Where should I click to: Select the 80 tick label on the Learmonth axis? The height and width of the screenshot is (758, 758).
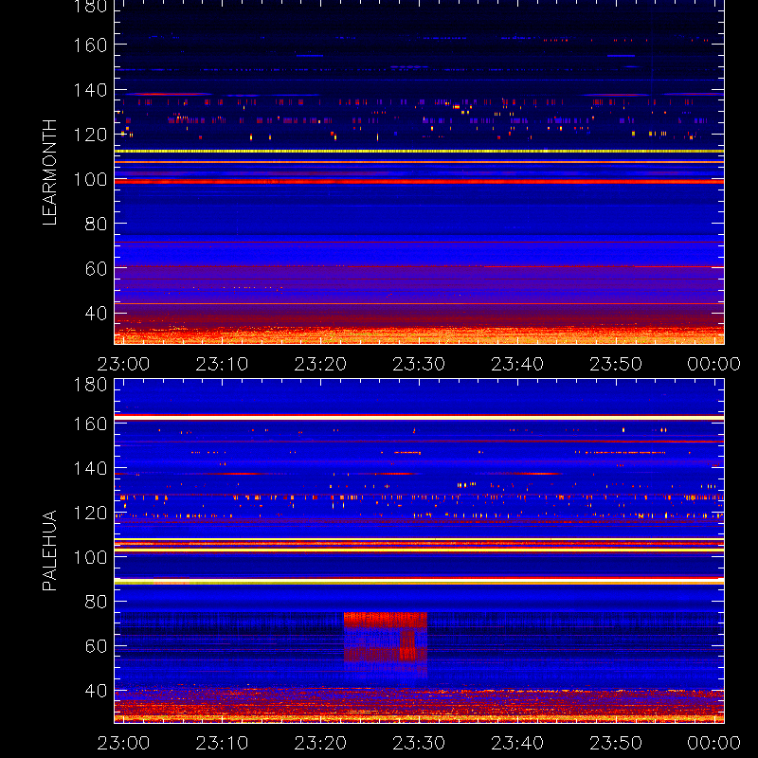pos(96,224)
